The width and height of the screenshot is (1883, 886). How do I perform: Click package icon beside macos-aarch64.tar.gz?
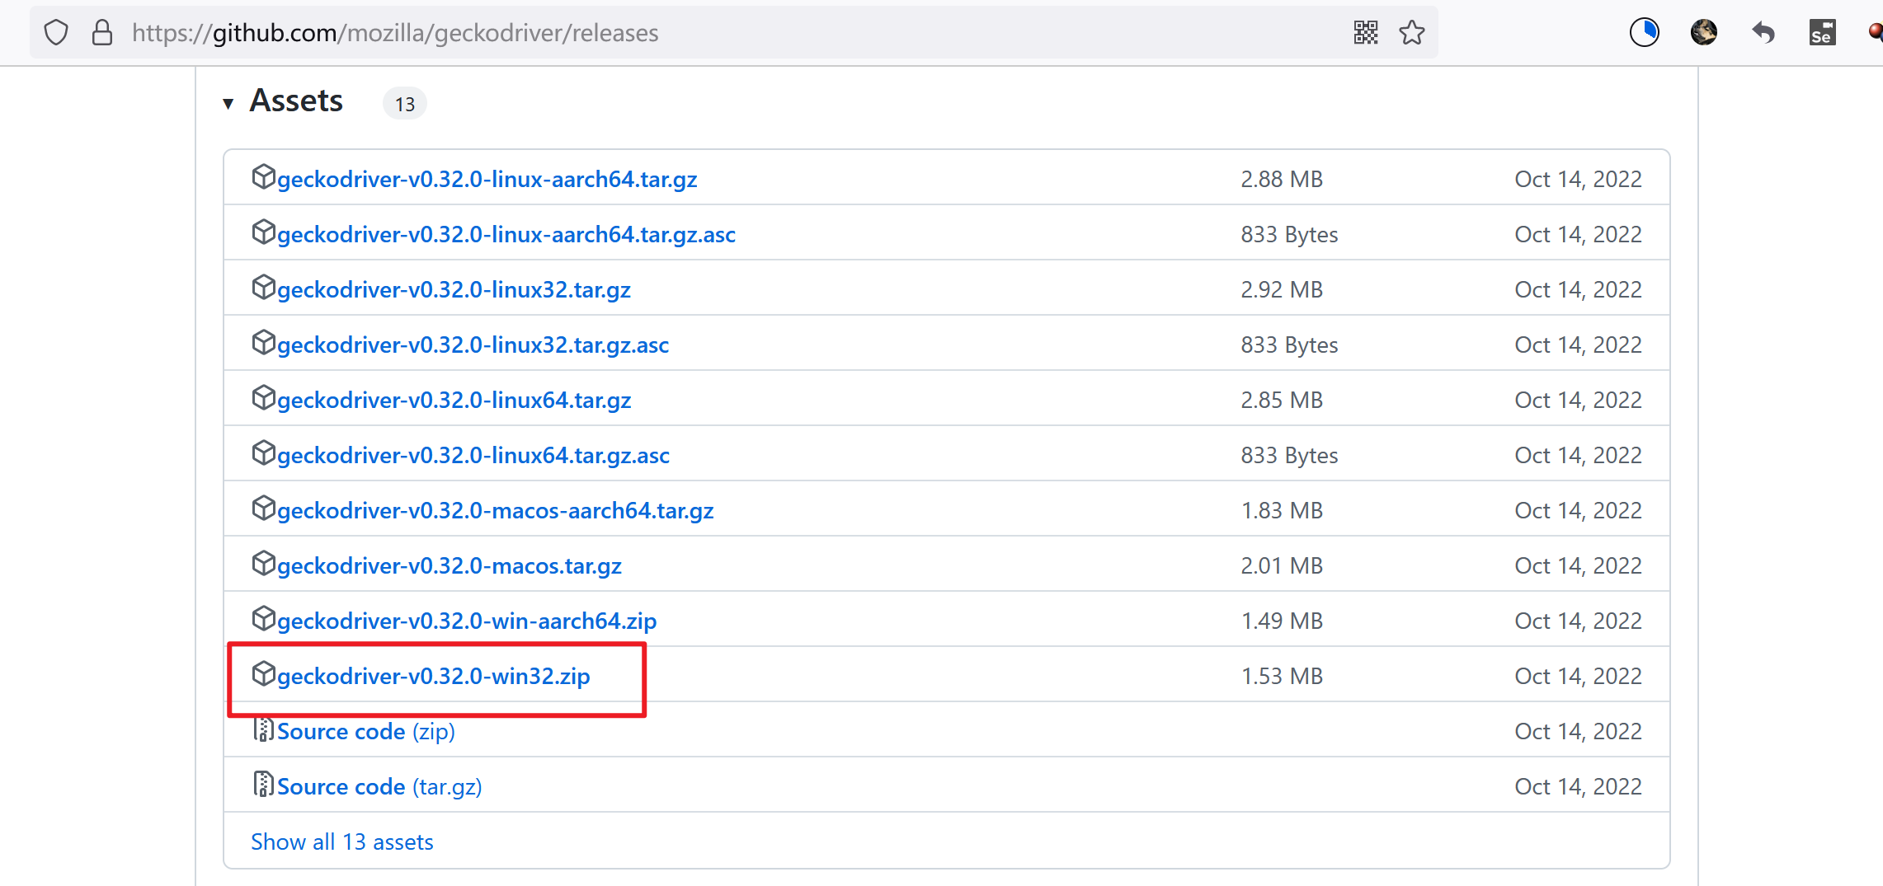[x=263, y=508]
